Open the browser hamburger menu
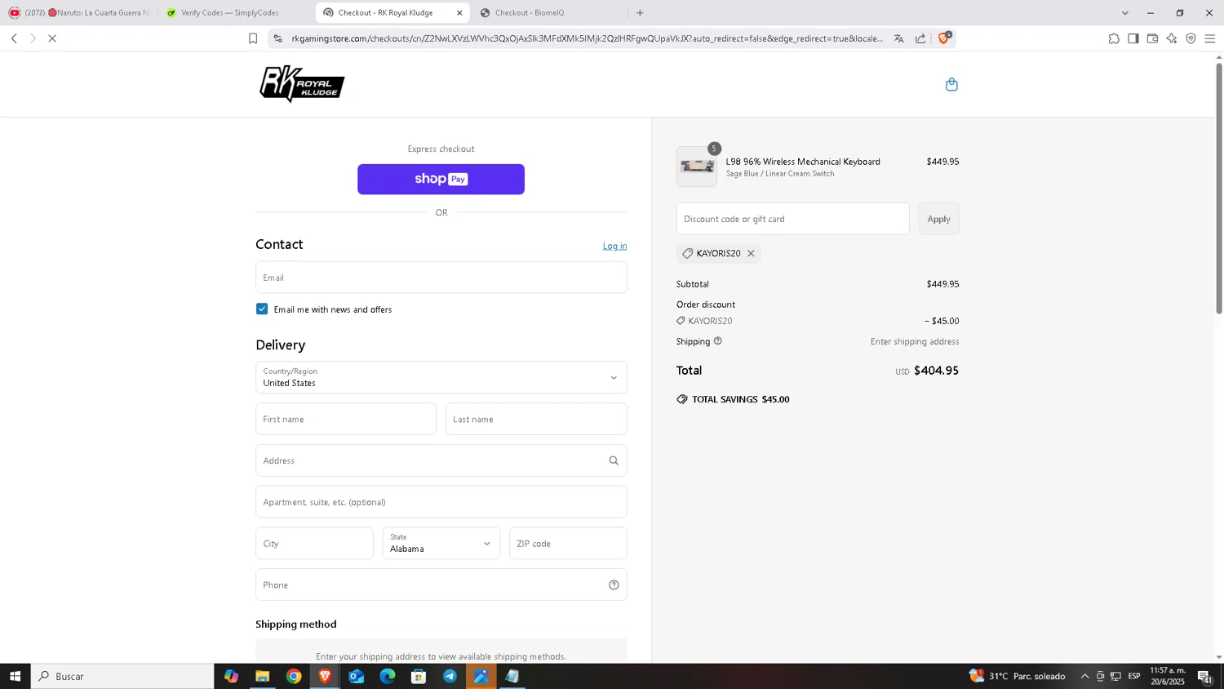 (1210, 38)
